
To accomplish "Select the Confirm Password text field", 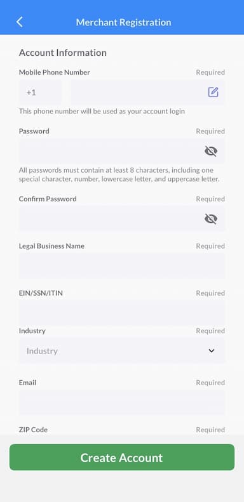I will tap(122, 219).
